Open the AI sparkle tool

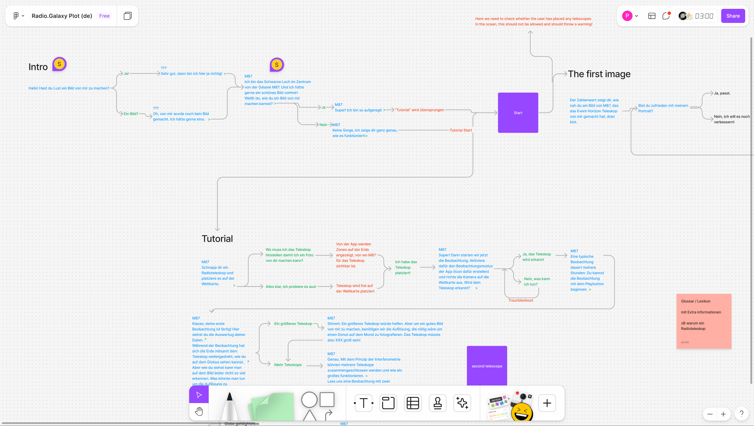[x=462, y=403]
